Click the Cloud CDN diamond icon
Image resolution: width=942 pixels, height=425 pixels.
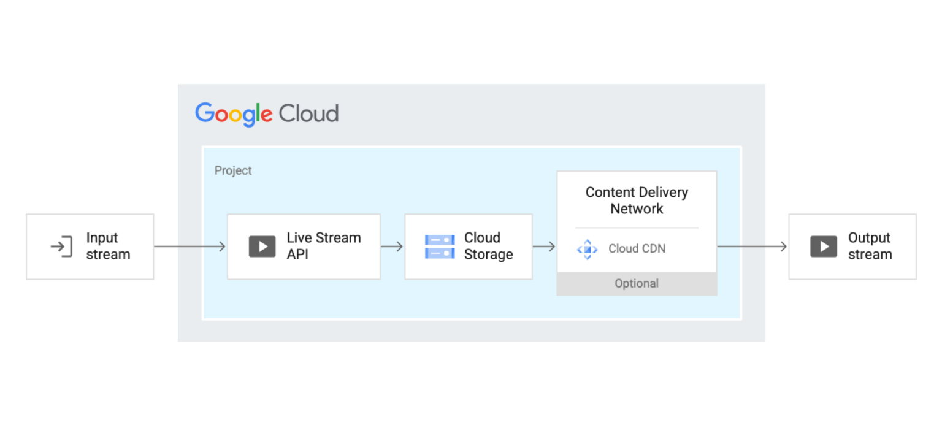pyautogui.click(x=587, y=249)
